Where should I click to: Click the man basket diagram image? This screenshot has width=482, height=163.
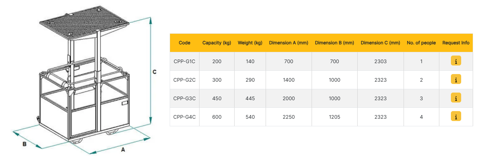[85, 83]
